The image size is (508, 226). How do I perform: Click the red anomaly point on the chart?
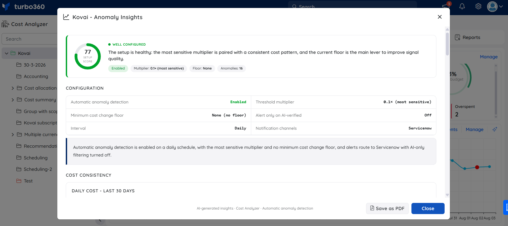[477, 167]
